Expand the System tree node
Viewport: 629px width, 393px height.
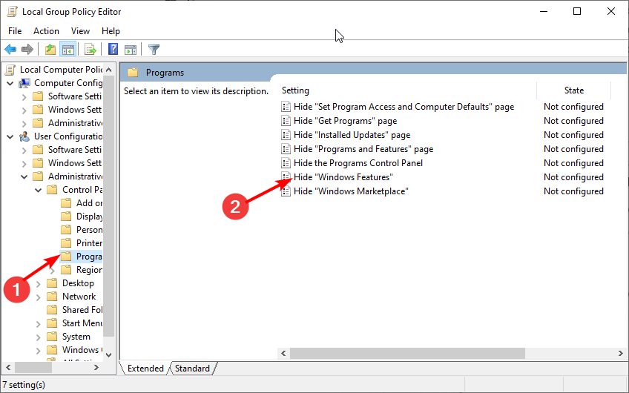coord(39,337)
